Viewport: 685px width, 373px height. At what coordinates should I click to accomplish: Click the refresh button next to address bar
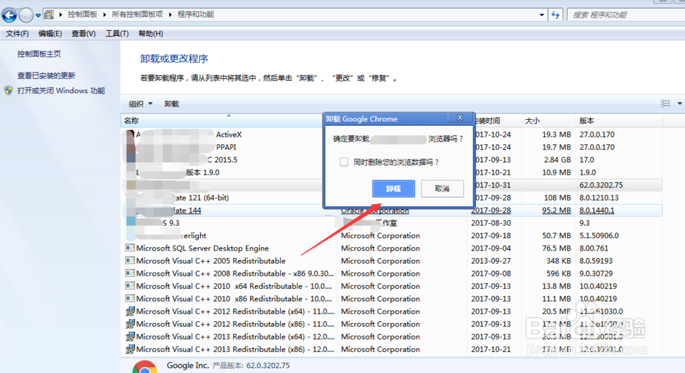[556, 15]
